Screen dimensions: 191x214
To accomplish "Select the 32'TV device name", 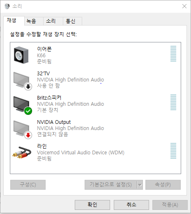I will click(44, 73).
